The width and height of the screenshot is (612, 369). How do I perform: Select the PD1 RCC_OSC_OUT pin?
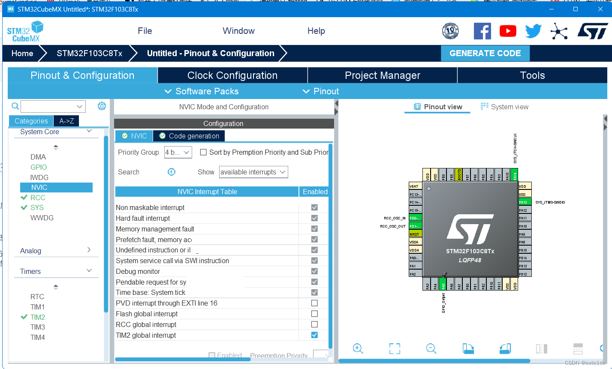click(415, 226)
